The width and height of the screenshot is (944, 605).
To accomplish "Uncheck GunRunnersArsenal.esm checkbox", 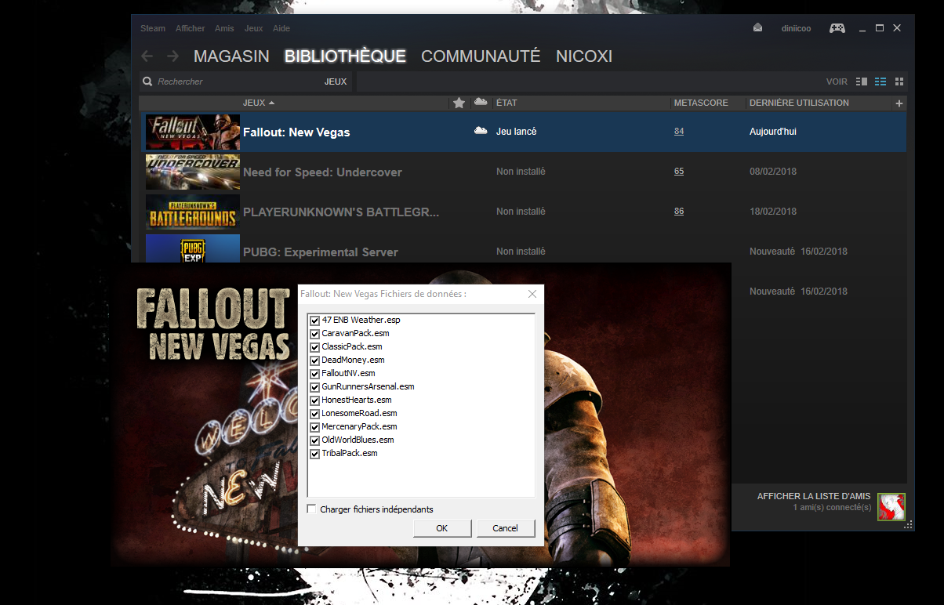I will (x=315, y=387).
